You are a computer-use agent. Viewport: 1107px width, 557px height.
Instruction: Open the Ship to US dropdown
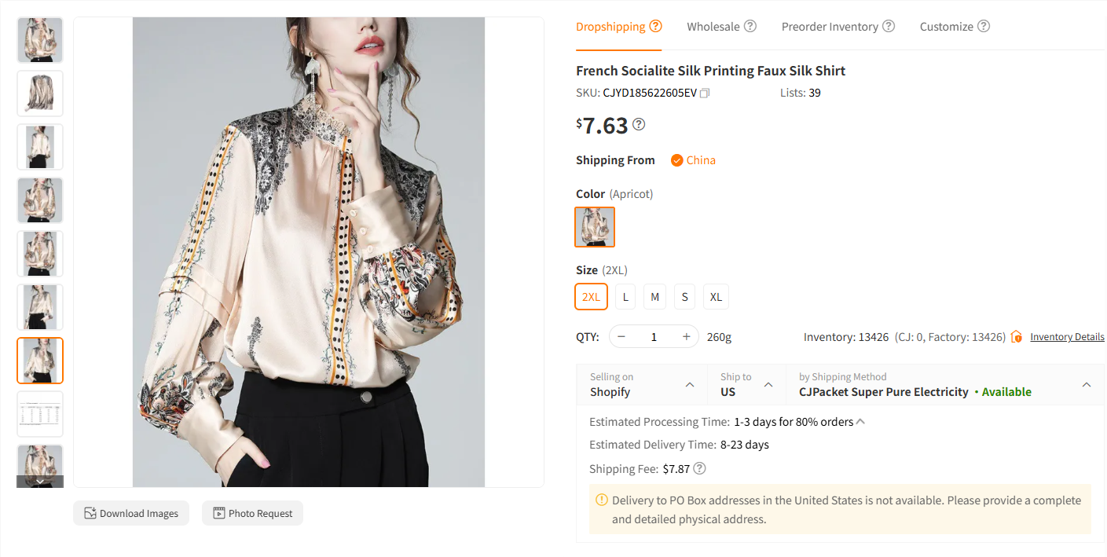coord(745,384)
